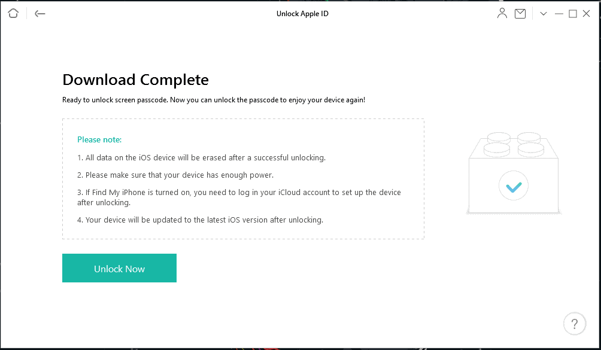
Task: Open the user account icon
Action: click(502, 13)
